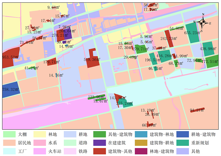221x156 pixels.
Task: Click the 大棚 light green legend swatch
Action: pyautogui.click(x=9, y=134)
